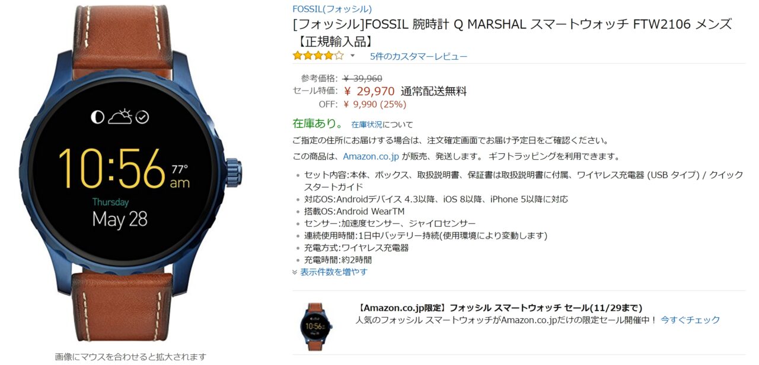Click the sale price ¥29,970
The image size is (759, 365).
pos(369,91)
